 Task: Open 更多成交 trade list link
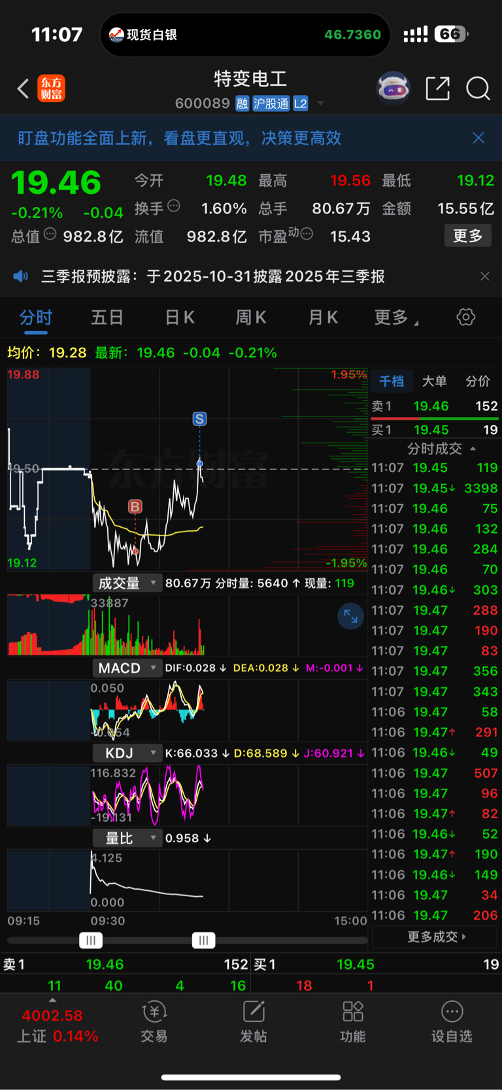click(x=436, y=937)
